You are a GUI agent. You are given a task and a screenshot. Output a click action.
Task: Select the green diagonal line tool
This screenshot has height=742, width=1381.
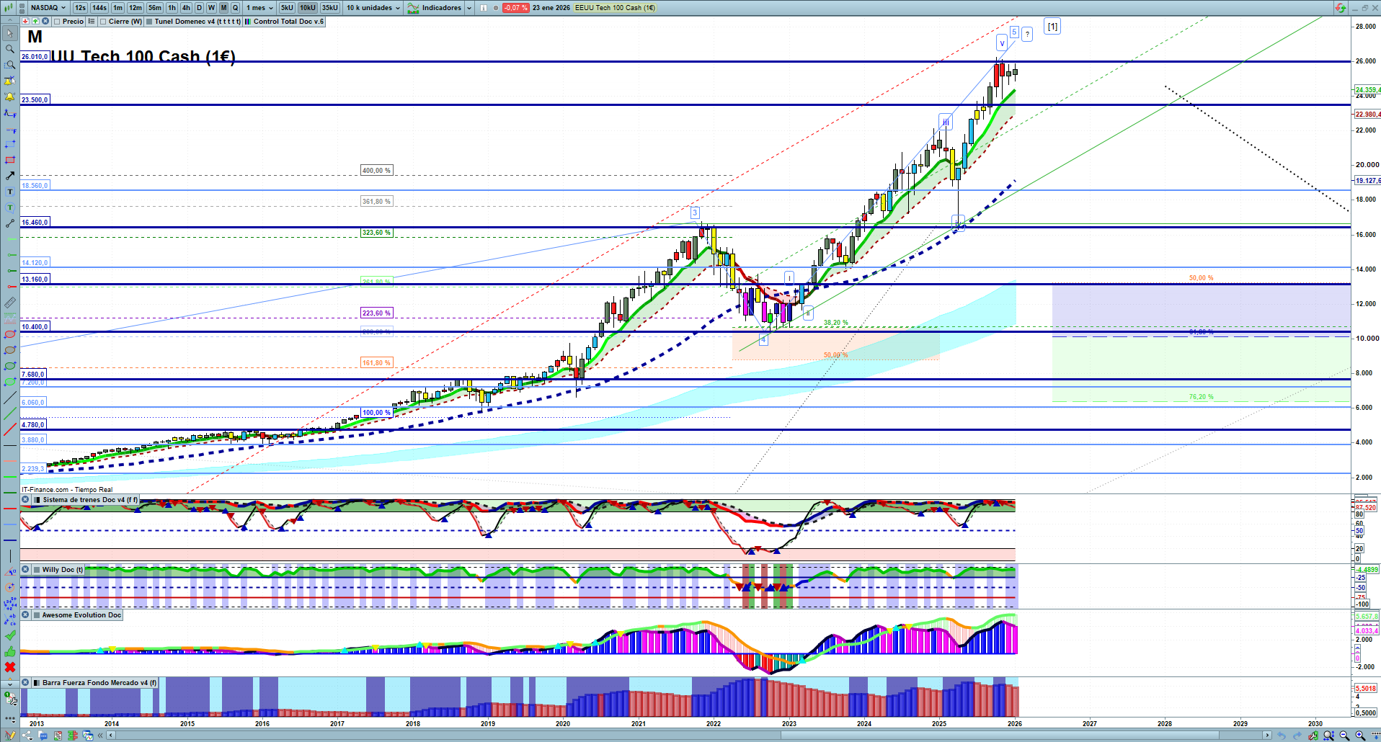[x=10, y=414]
